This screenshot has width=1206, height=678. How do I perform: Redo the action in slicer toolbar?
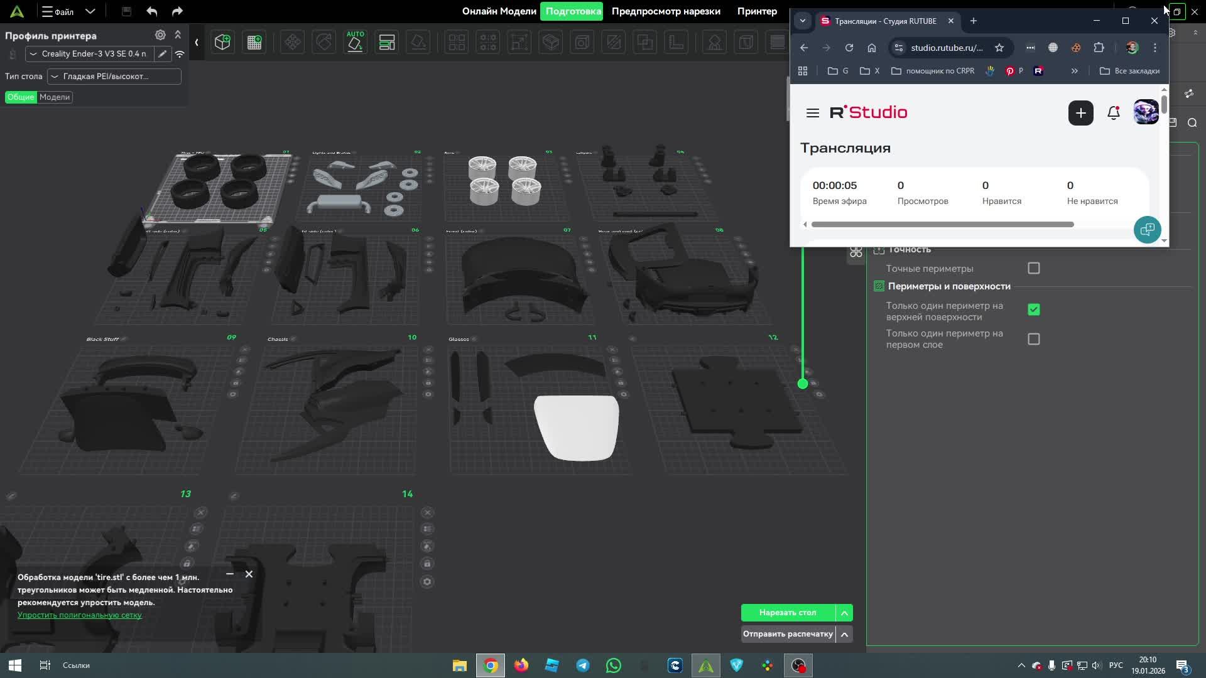pyautogui.click(x=177, y=11)
